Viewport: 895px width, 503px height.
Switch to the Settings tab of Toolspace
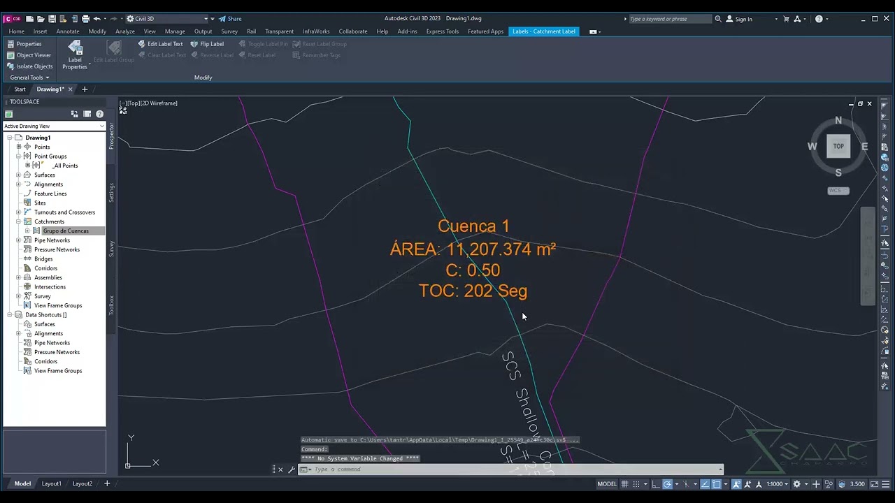click(x=111, y=192)
